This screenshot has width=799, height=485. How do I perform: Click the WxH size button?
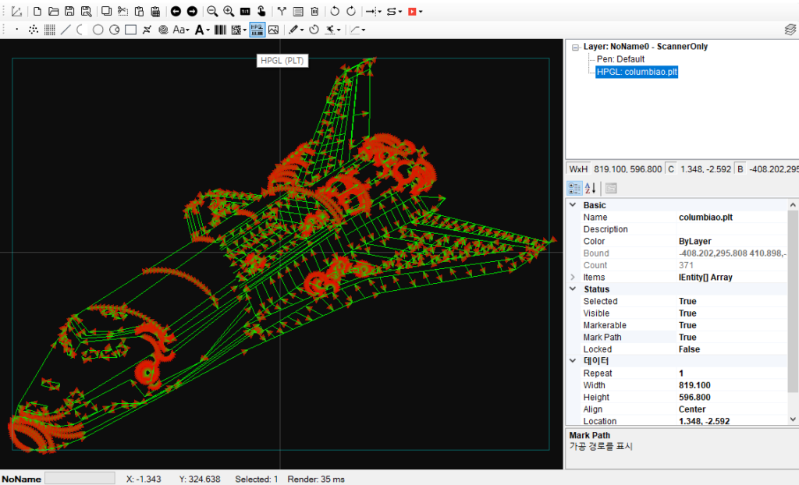point(578,169)
